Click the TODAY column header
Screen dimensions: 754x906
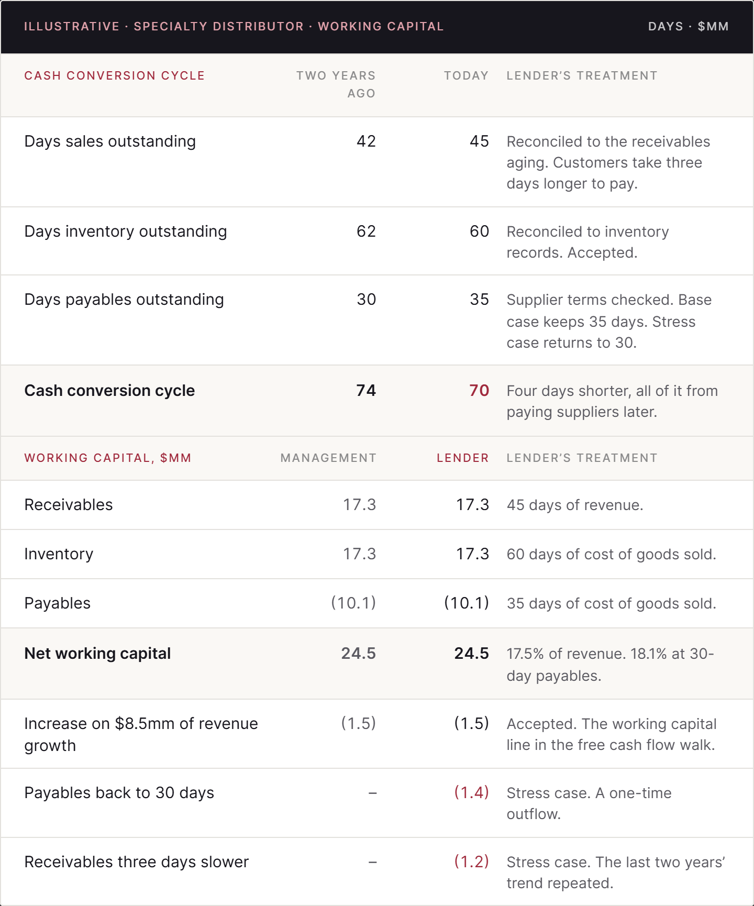(x=466, y=76)
